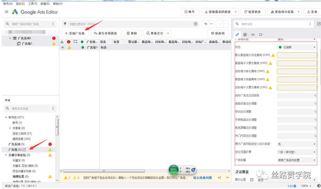This screenshot has height=189, width=321.
Task: Click the filter help question icon
Action: point(195,24)
